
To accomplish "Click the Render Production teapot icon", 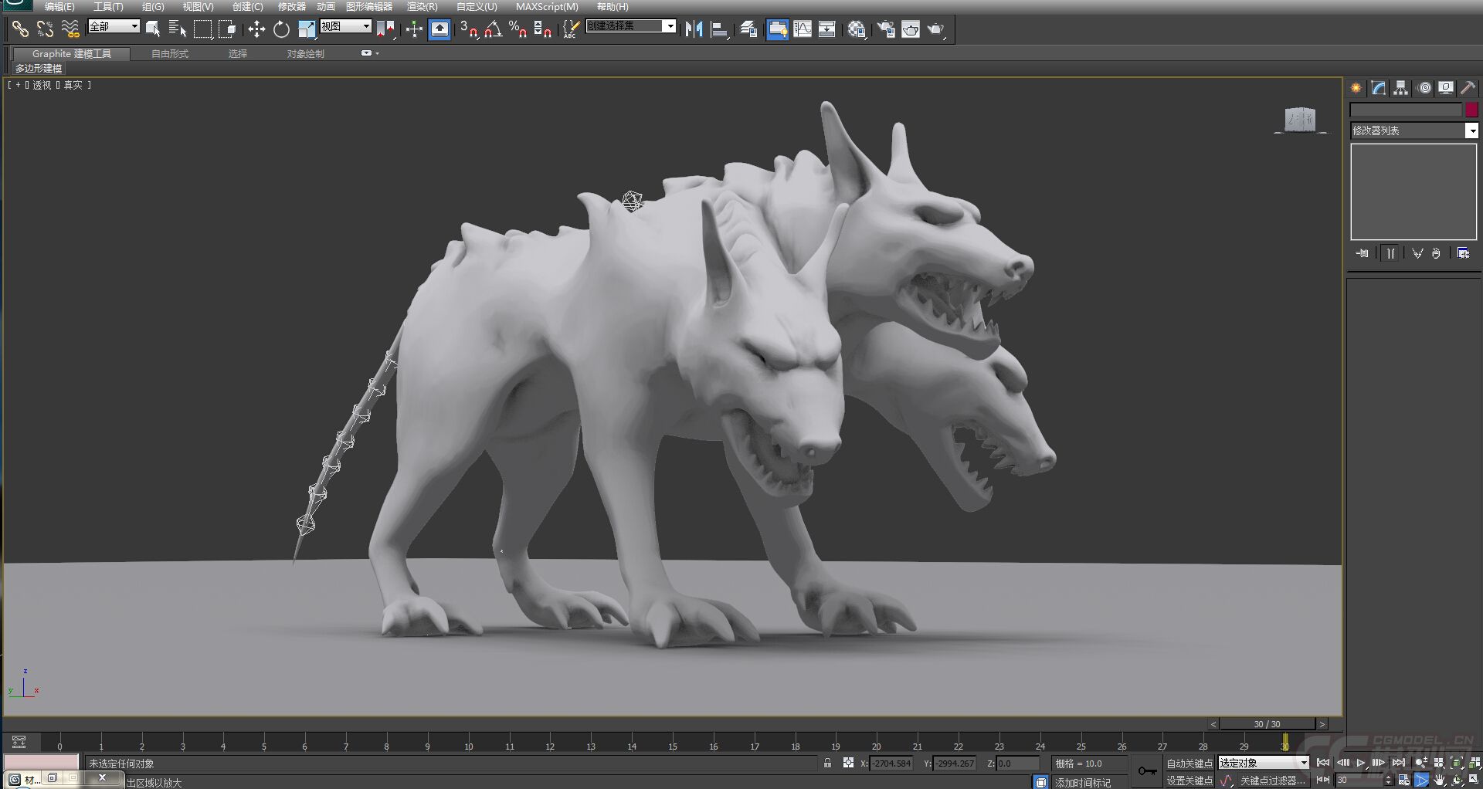I will click(x=936, y=29).
